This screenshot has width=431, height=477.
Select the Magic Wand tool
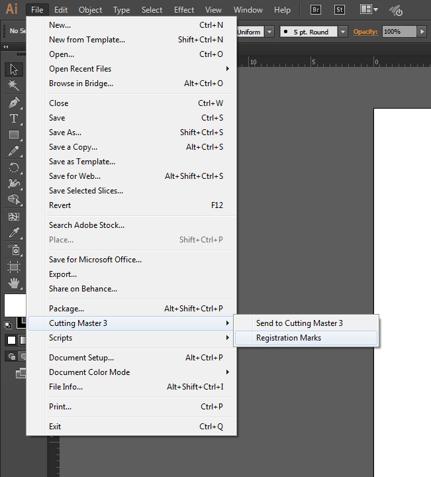[x=13, y=85]
